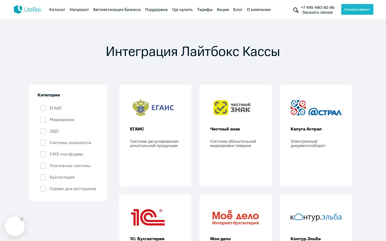The width and height of the screenshot is (386, 241).
Task: Click the Личный кабинет button
Action: pos(357,9)
